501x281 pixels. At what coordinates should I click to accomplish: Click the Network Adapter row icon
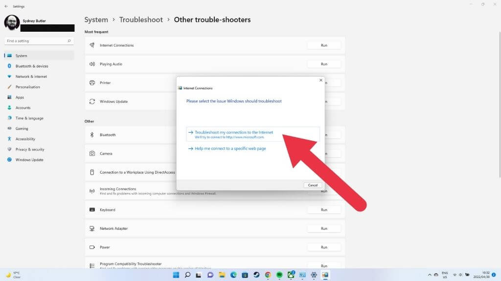coord(92,228)
